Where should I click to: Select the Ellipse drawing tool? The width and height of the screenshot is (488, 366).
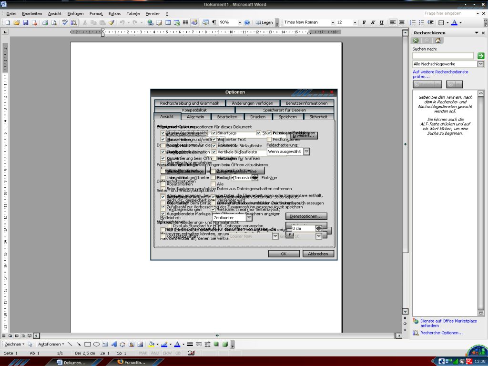[96, 344]
